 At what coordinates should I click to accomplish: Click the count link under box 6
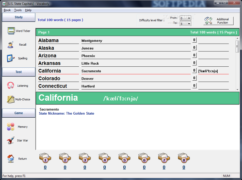(x=144, y=167)
